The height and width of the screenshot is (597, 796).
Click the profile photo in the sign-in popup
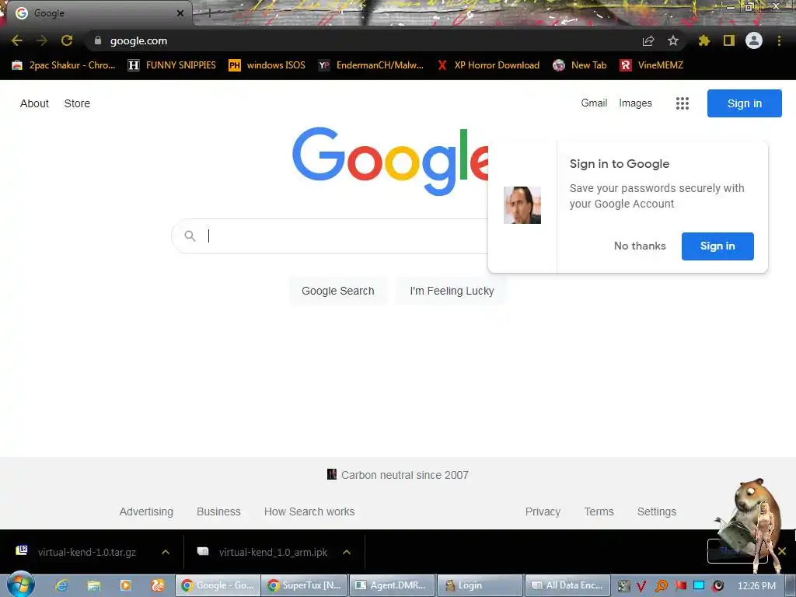(522, 205)
